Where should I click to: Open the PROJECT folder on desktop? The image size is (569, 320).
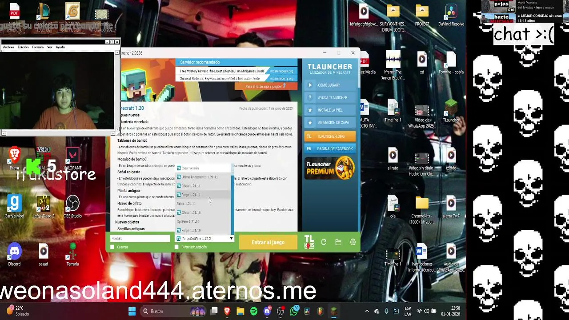(422, 16)
